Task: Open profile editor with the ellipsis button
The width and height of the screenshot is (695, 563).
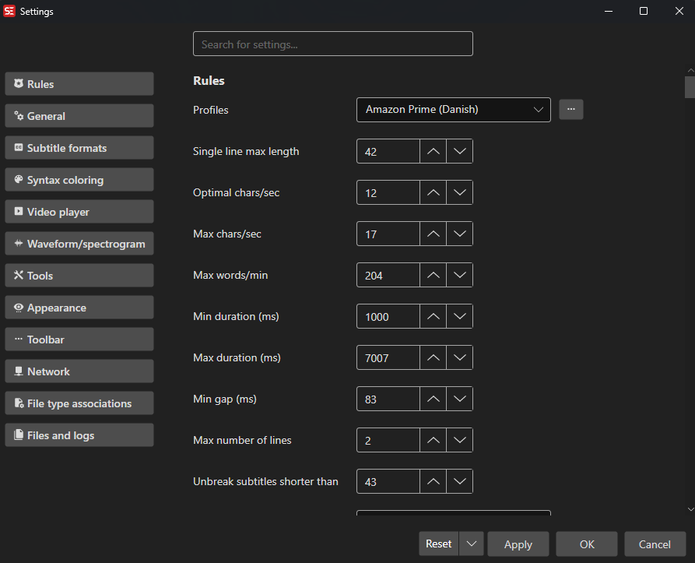Action: 571,110
